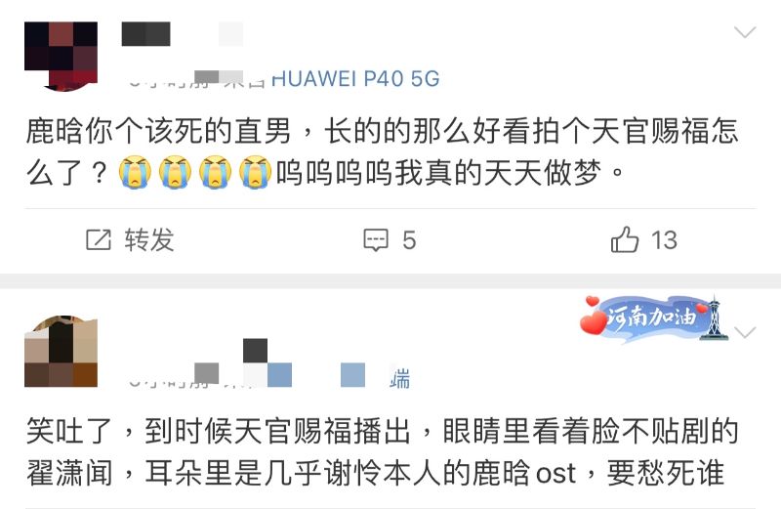Open the second poster's pixelated avatar

61,351
